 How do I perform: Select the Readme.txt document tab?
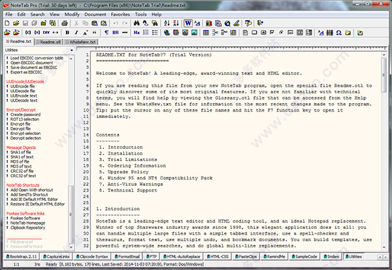click(19, 42)
